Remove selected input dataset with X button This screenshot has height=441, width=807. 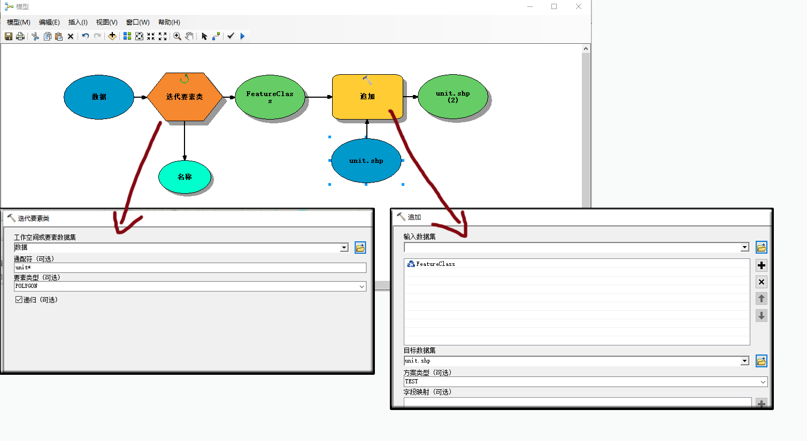tap(762, 282)
